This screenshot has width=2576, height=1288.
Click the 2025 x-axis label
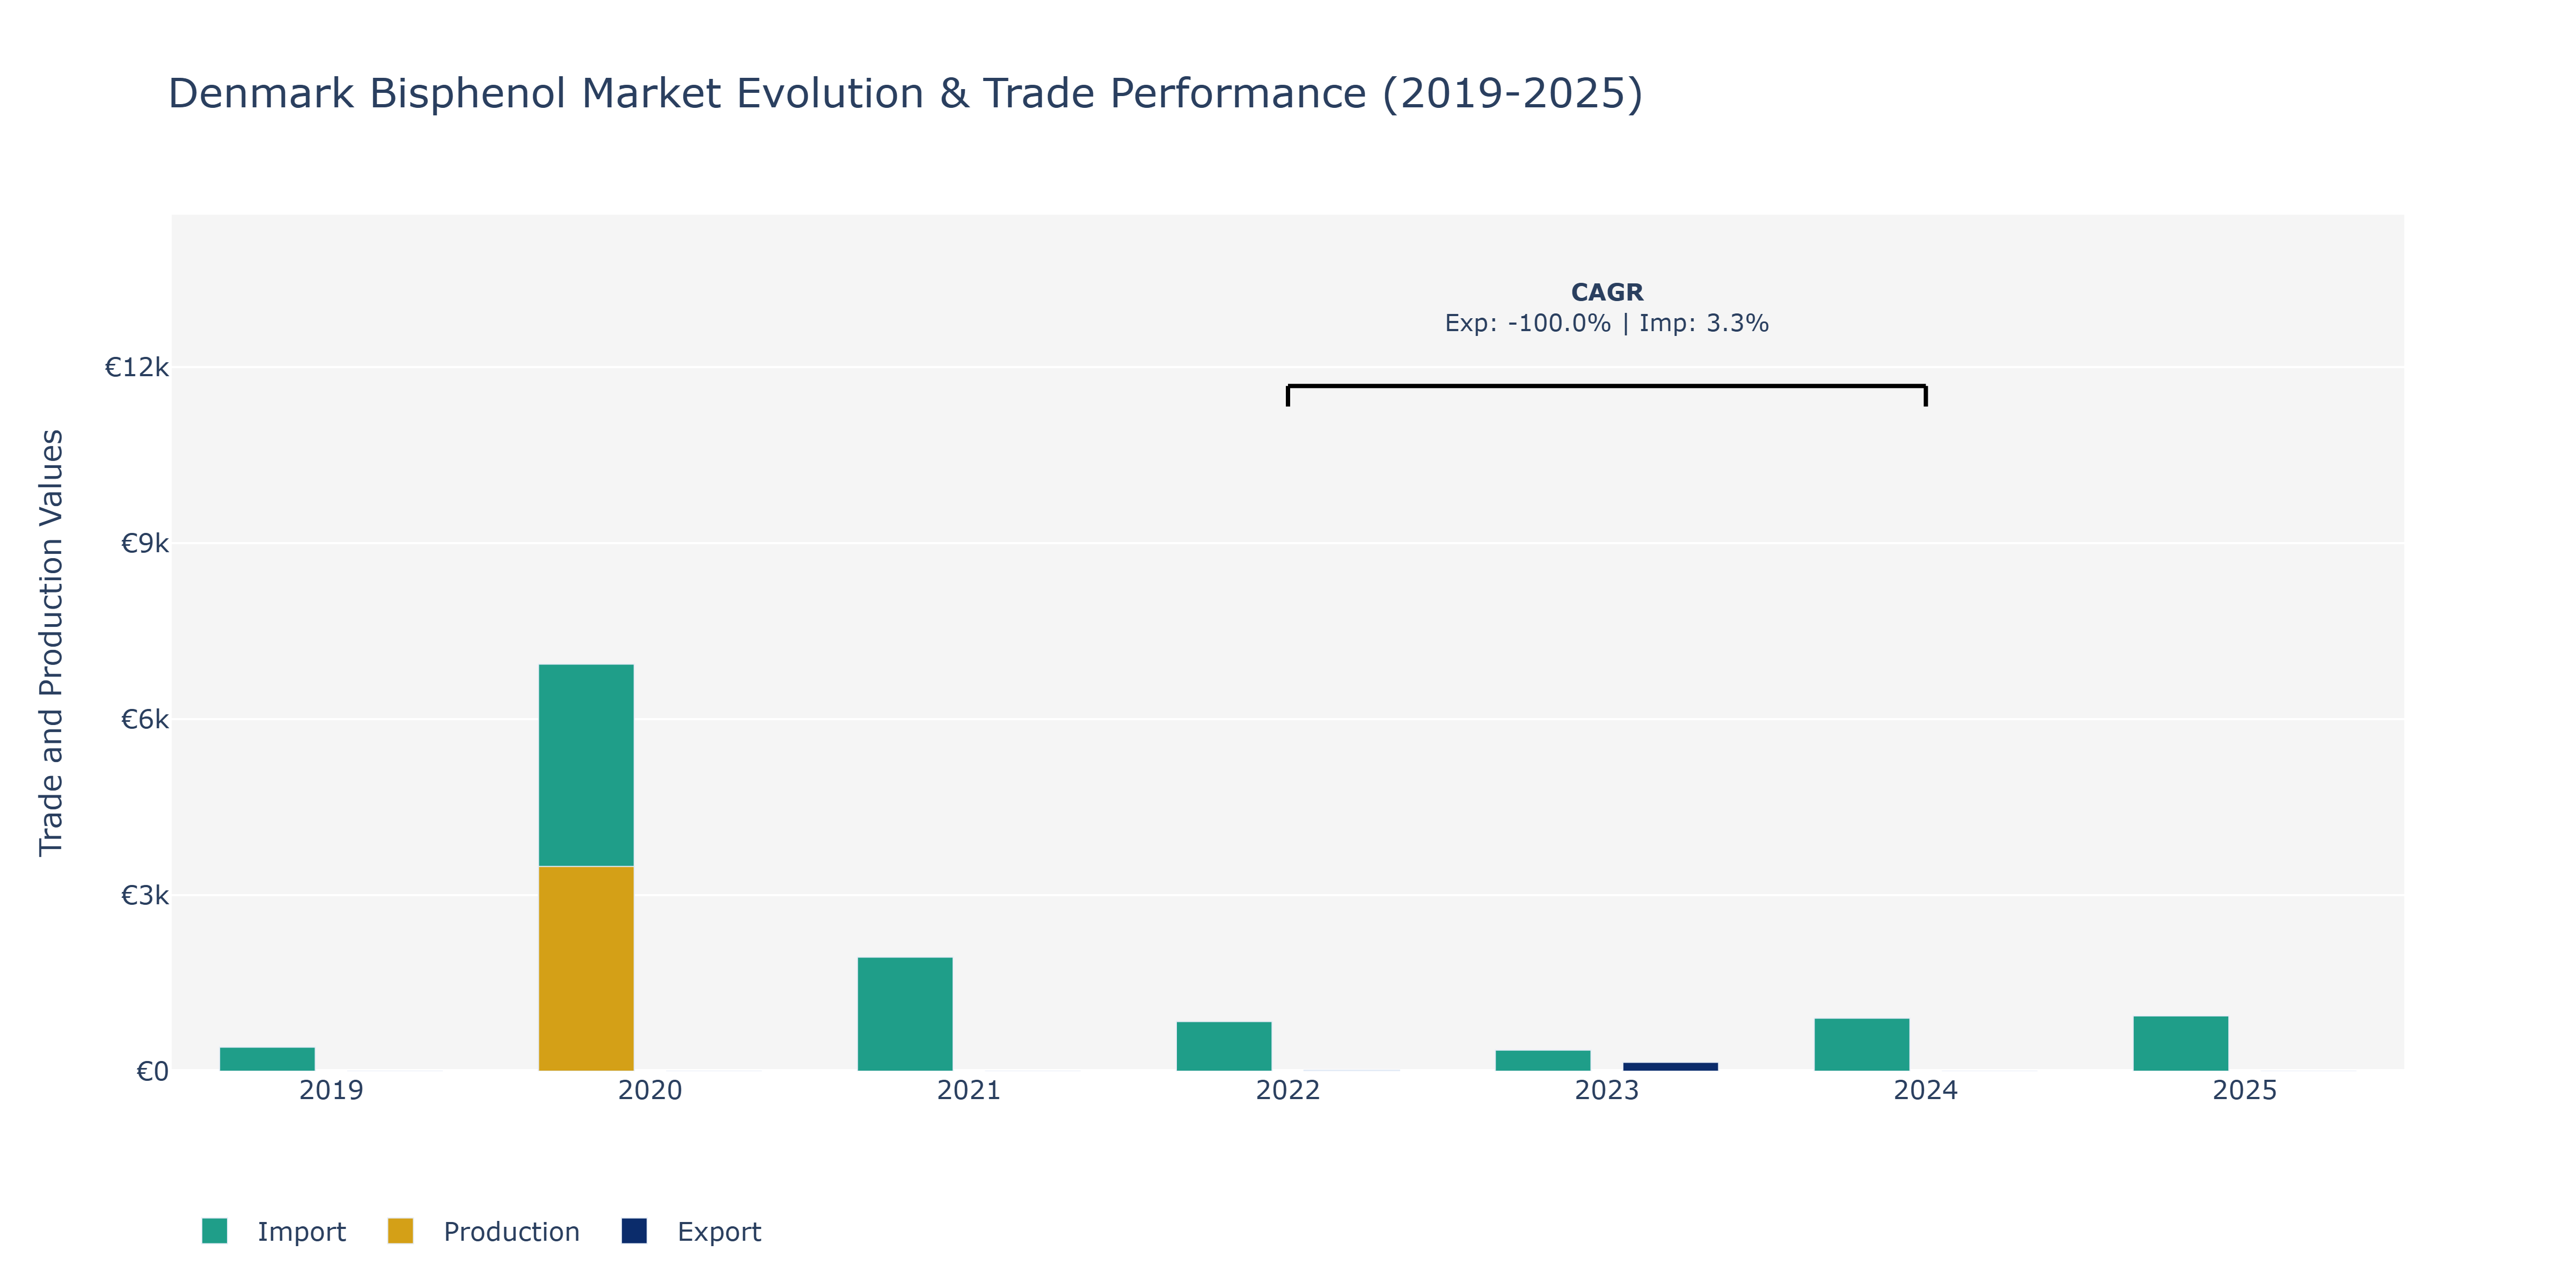pyautogui.click(x=2245, y=1090)
